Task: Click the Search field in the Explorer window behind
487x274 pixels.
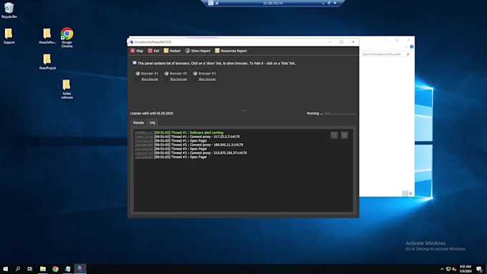Action: coord(385,54)
